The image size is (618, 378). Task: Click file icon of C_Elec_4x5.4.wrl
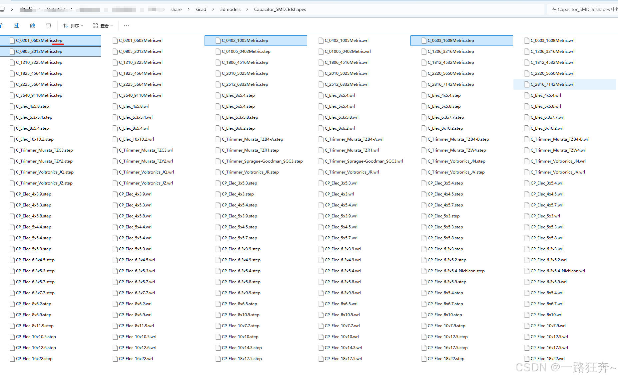coord(527,95)
